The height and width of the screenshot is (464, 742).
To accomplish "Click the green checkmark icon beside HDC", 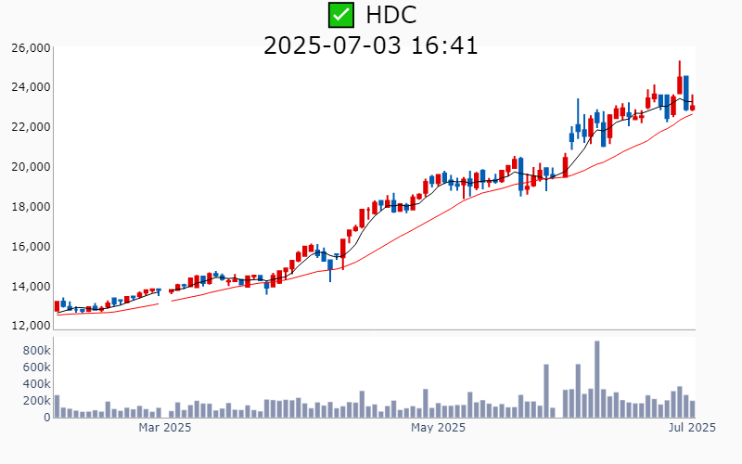I will coord(341,15).
